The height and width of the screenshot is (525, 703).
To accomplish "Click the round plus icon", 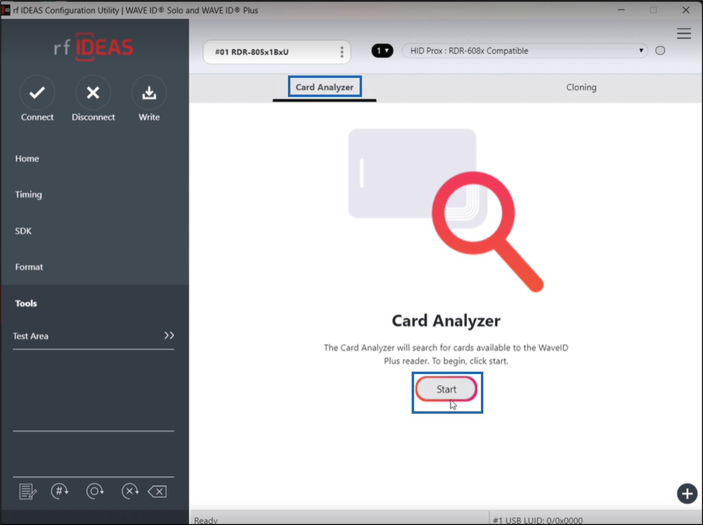I will click(687, 493).
